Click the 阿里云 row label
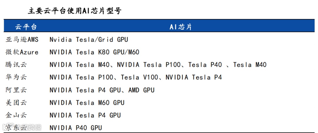Image resolution: width=318 pixels, height=133 pixels. (x=16, y=90)
